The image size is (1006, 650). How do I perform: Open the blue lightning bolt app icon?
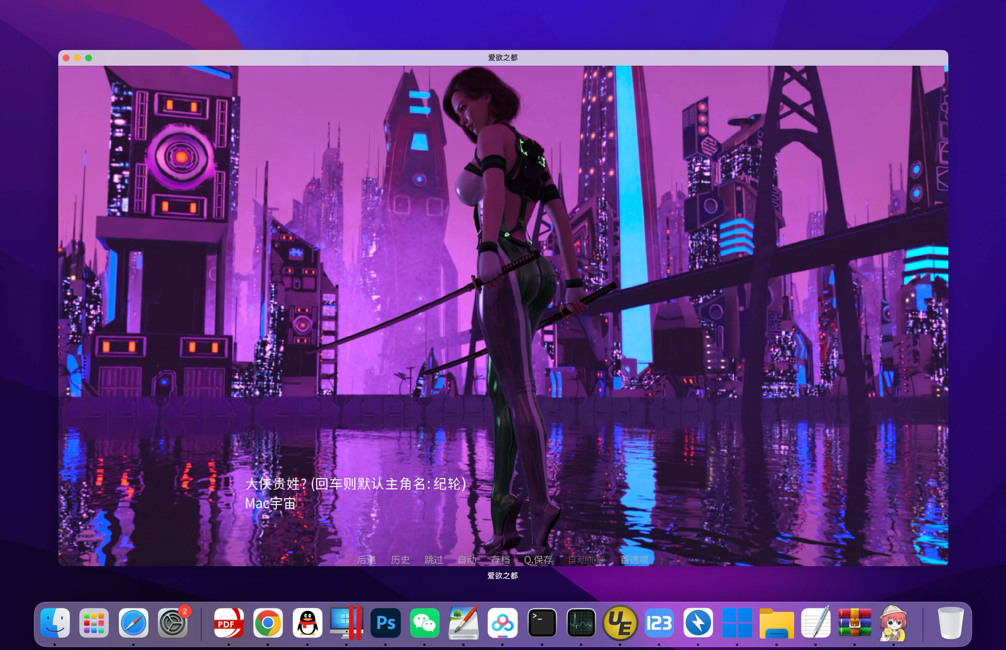click(698, 622)
